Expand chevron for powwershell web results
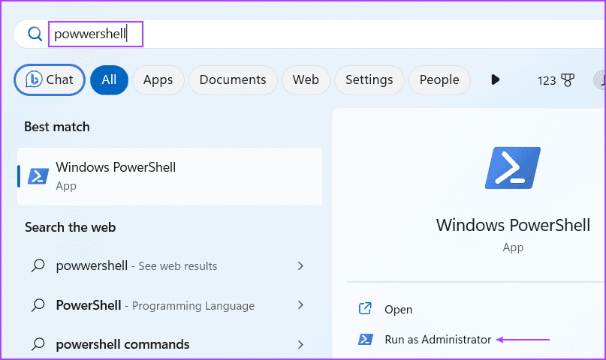This screenshot has width=606, height=360. [x=300, y=265]
